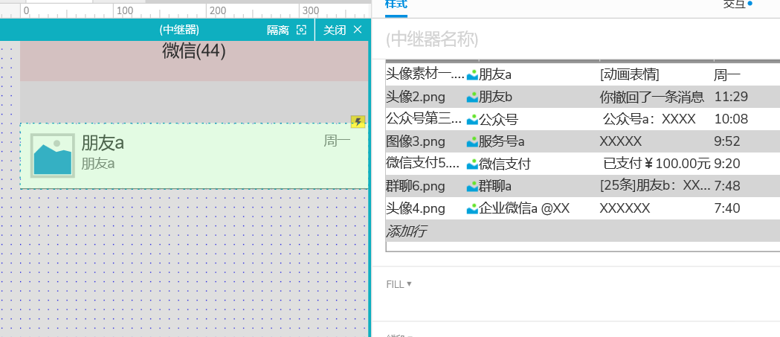
Task: Close the repeater editing mode with 关闭
Action: (x=343, y=30)
